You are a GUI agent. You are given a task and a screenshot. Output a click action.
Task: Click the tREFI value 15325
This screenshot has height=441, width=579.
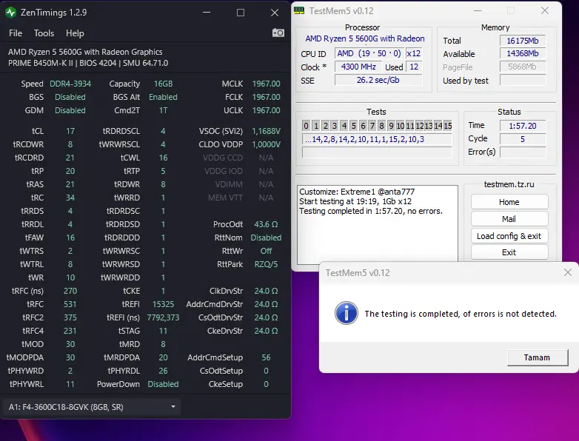(x=163, y=304)
